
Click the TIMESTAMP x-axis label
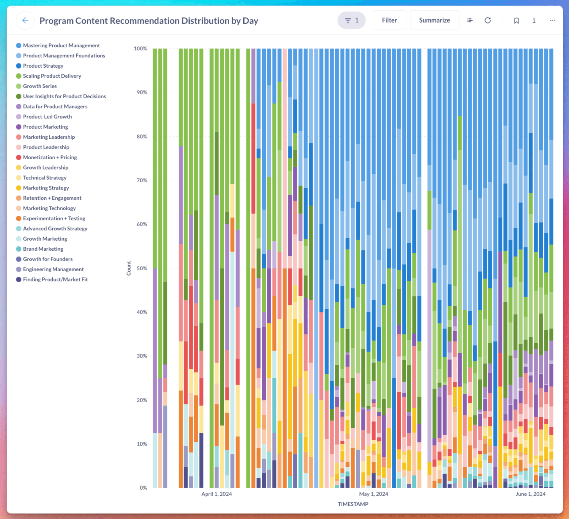coord(353,504)
